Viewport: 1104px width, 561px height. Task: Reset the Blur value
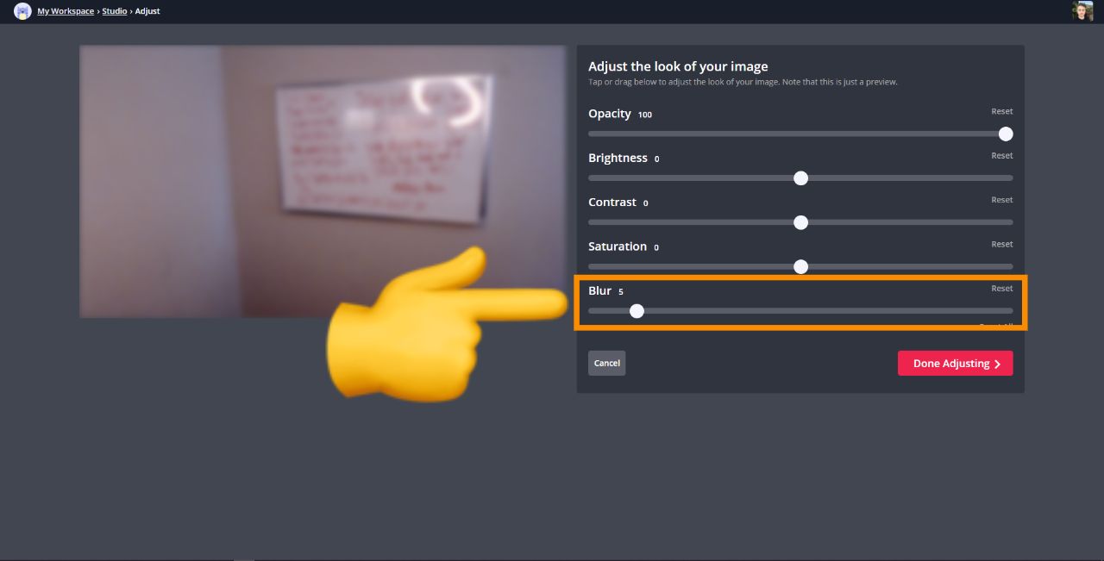[1001, 289]
